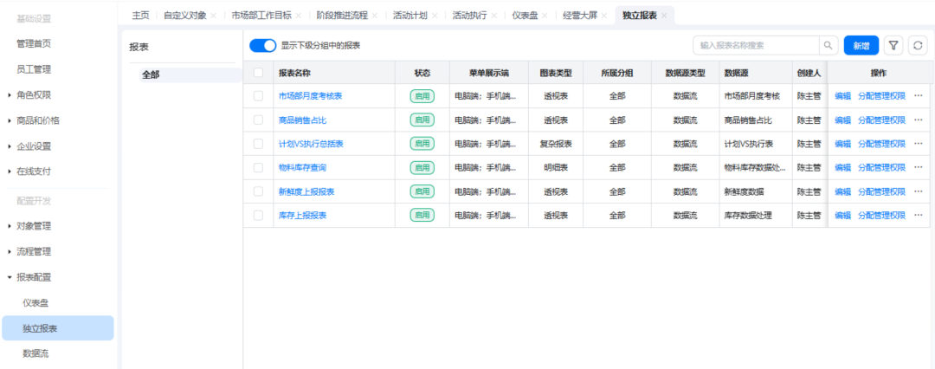Close the 活动计划 tab
Screen dimensions: 935x369
(434, 16)
